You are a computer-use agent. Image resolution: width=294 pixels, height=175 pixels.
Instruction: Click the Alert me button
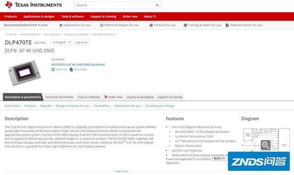[x=82, y=43]
